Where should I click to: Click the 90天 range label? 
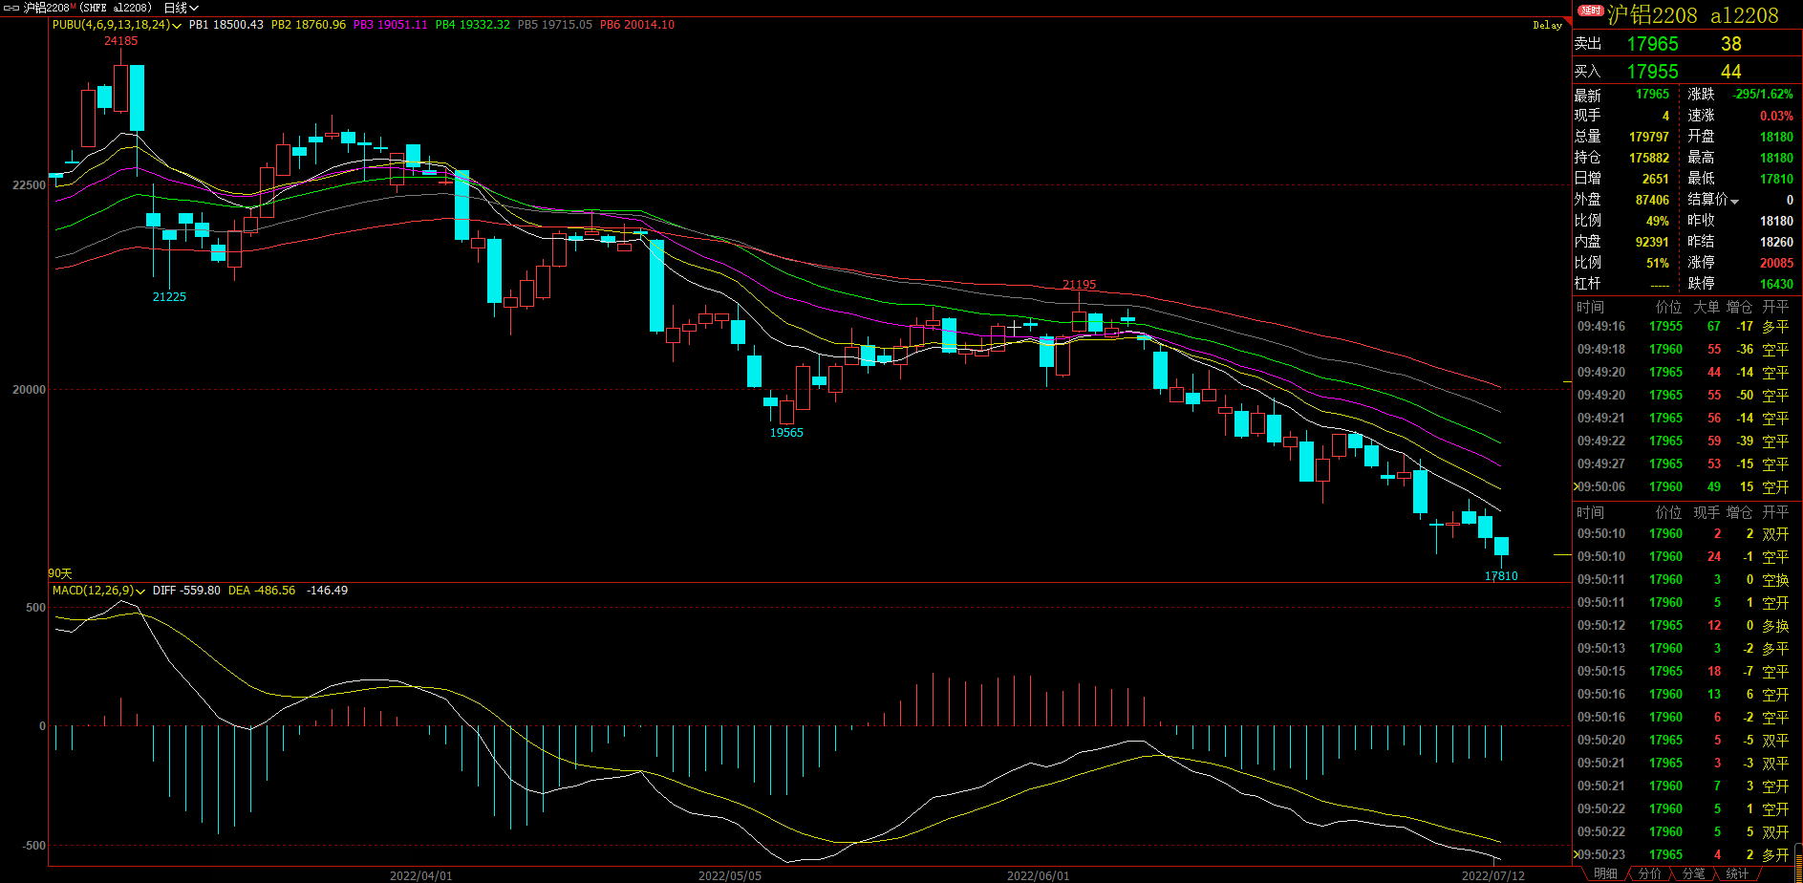pyautogui.click(x=60, y=573)
